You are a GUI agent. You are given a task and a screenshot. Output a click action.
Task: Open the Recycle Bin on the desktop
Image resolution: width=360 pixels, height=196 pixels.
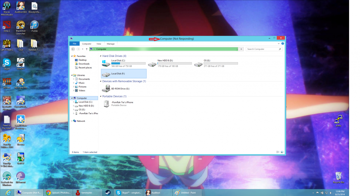click(339, 177)
